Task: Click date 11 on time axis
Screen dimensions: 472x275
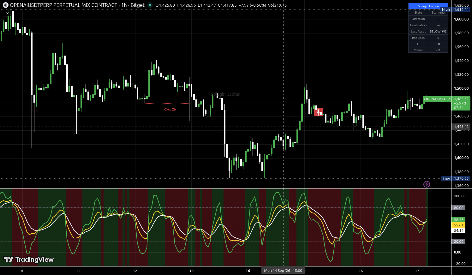Action: click(x=79, y=271)
